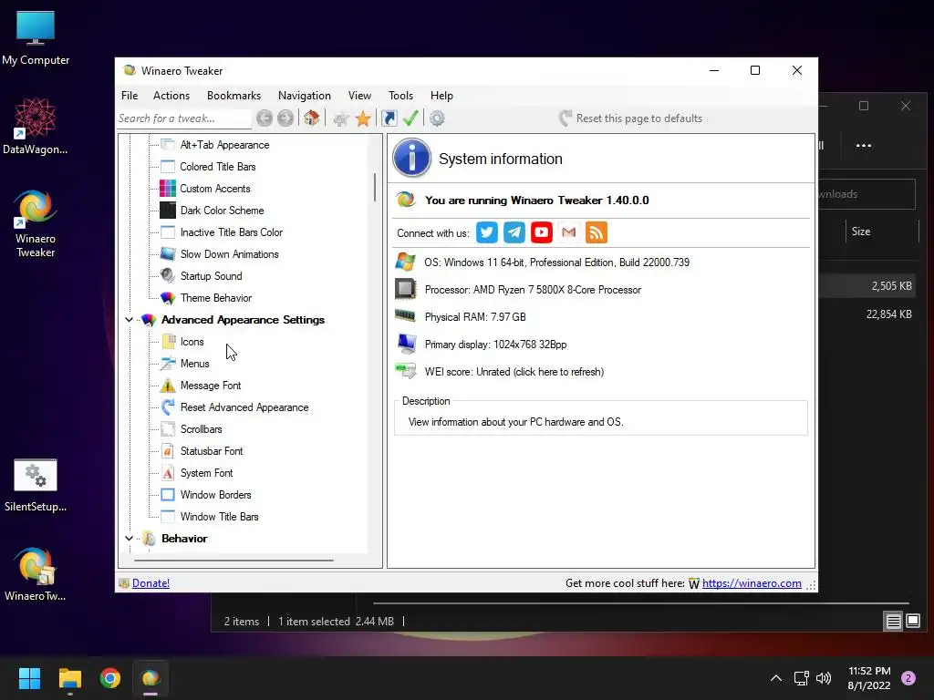
Task: Select Theme Behavior tweak
Action: pos(215,298)
